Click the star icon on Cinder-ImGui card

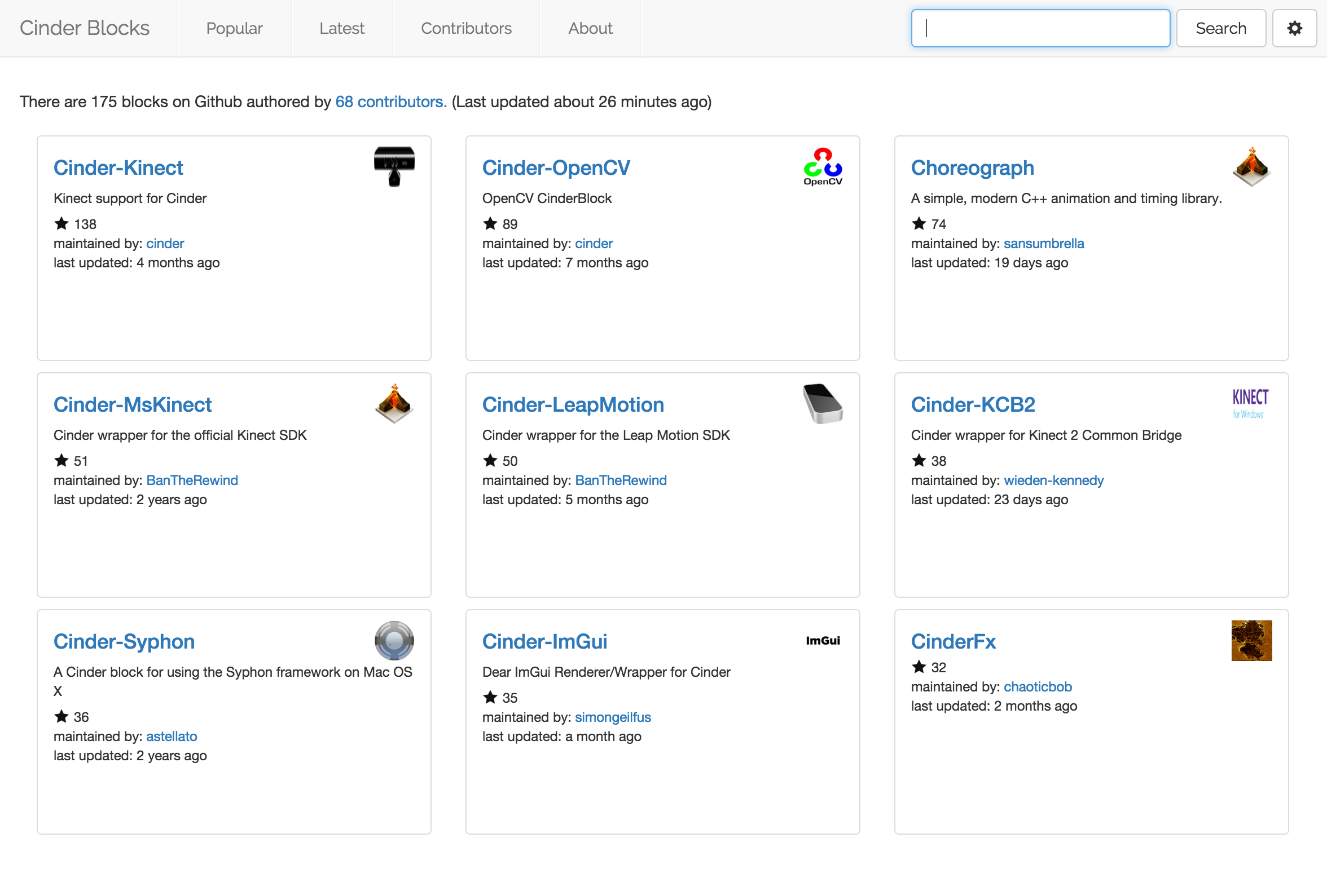click(490, 698)
